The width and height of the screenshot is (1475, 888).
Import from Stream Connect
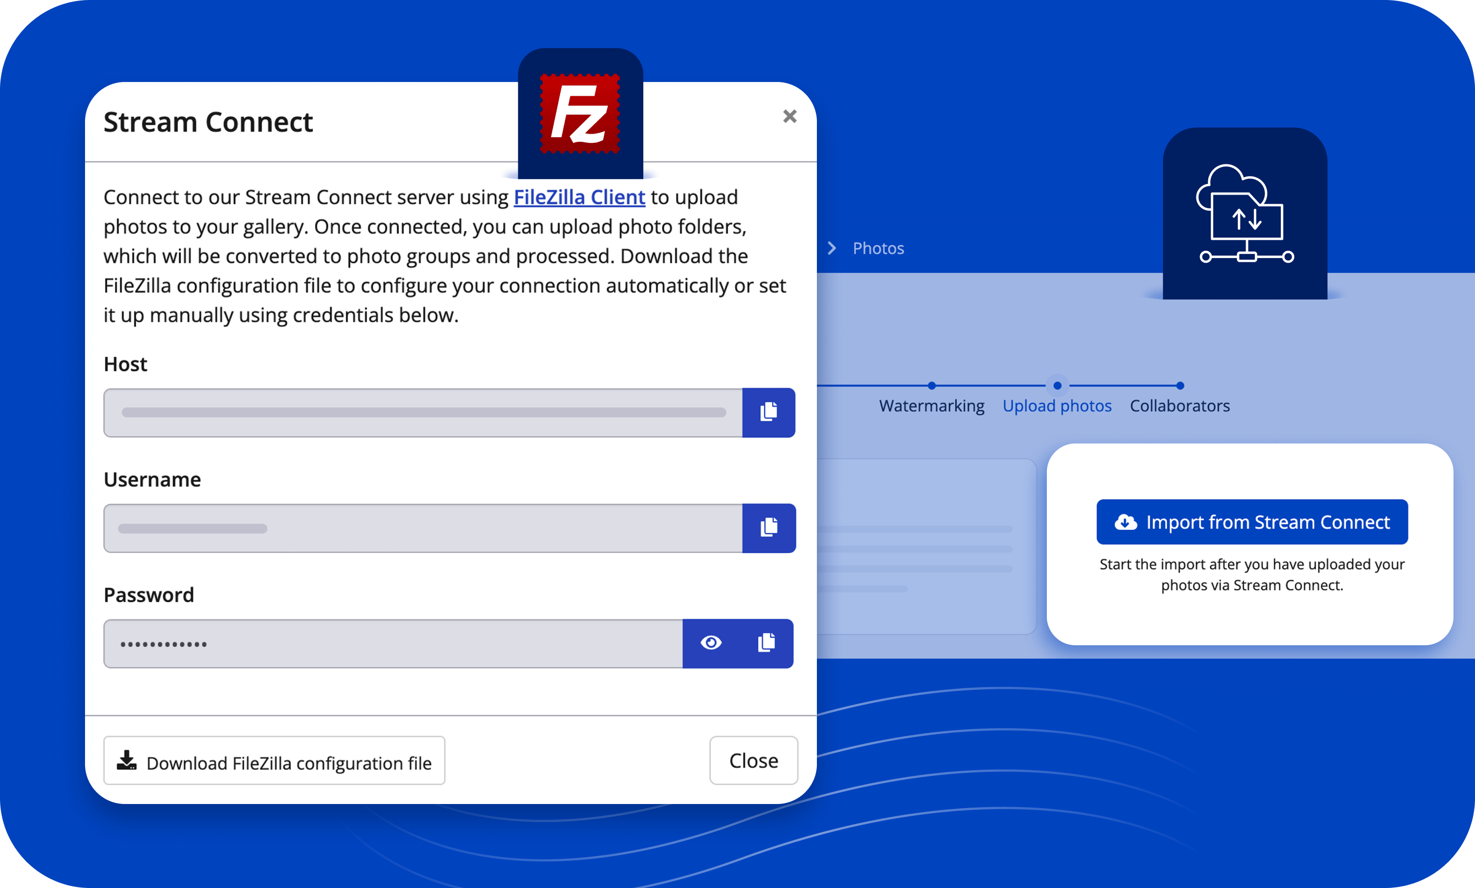pyautogui.click(x=1252, y=522)
